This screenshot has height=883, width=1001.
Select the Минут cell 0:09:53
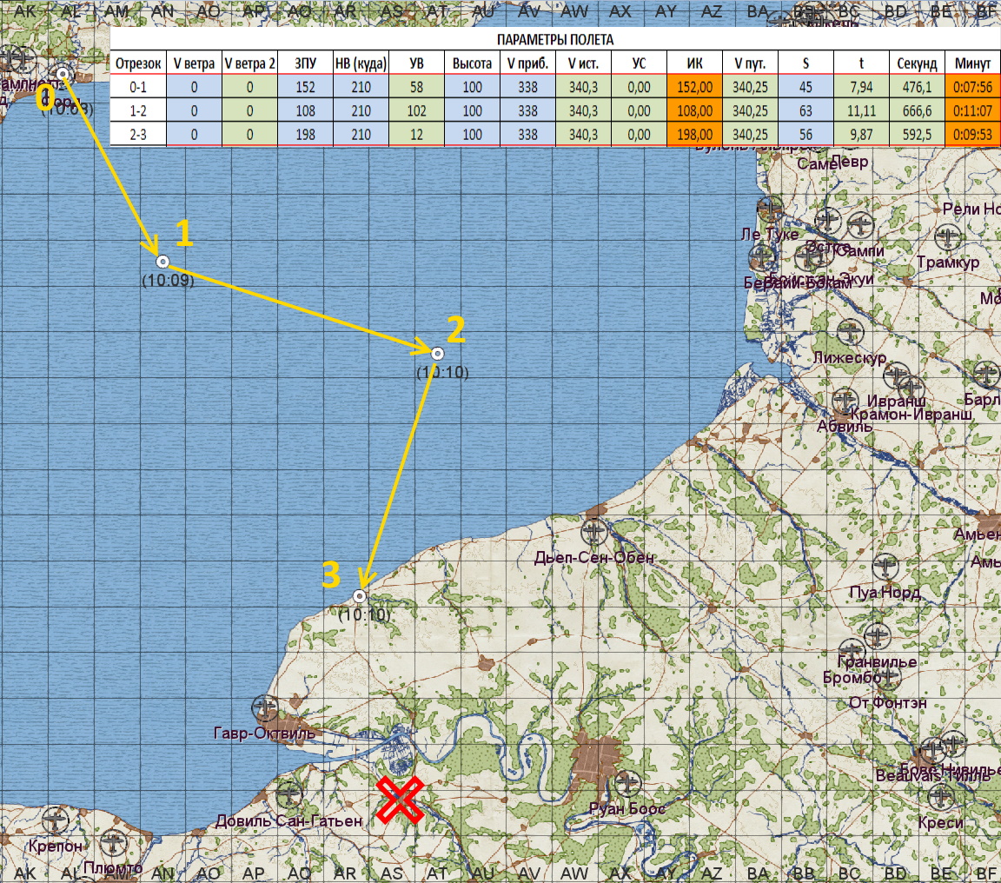pyautogui.click(x=972, y=134)
